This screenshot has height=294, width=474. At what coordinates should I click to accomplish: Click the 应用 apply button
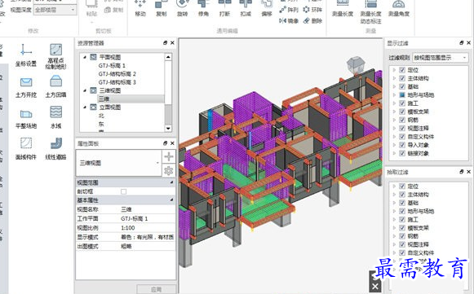[x=156, y=289]
